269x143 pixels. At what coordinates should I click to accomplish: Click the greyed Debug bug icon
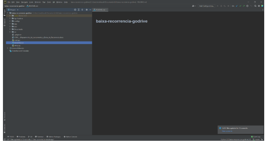tap(221, 6)
